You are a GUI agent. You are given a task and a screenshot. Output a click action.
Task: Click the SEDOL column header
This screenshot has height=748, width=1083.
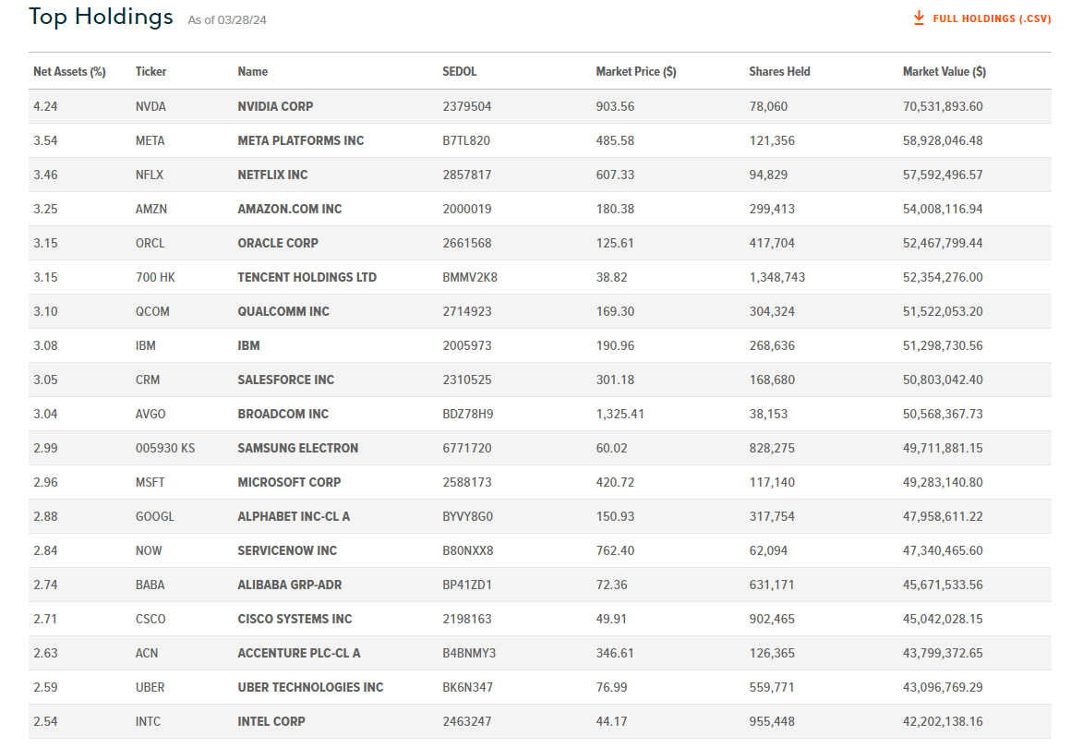click(x=459, y=72)
